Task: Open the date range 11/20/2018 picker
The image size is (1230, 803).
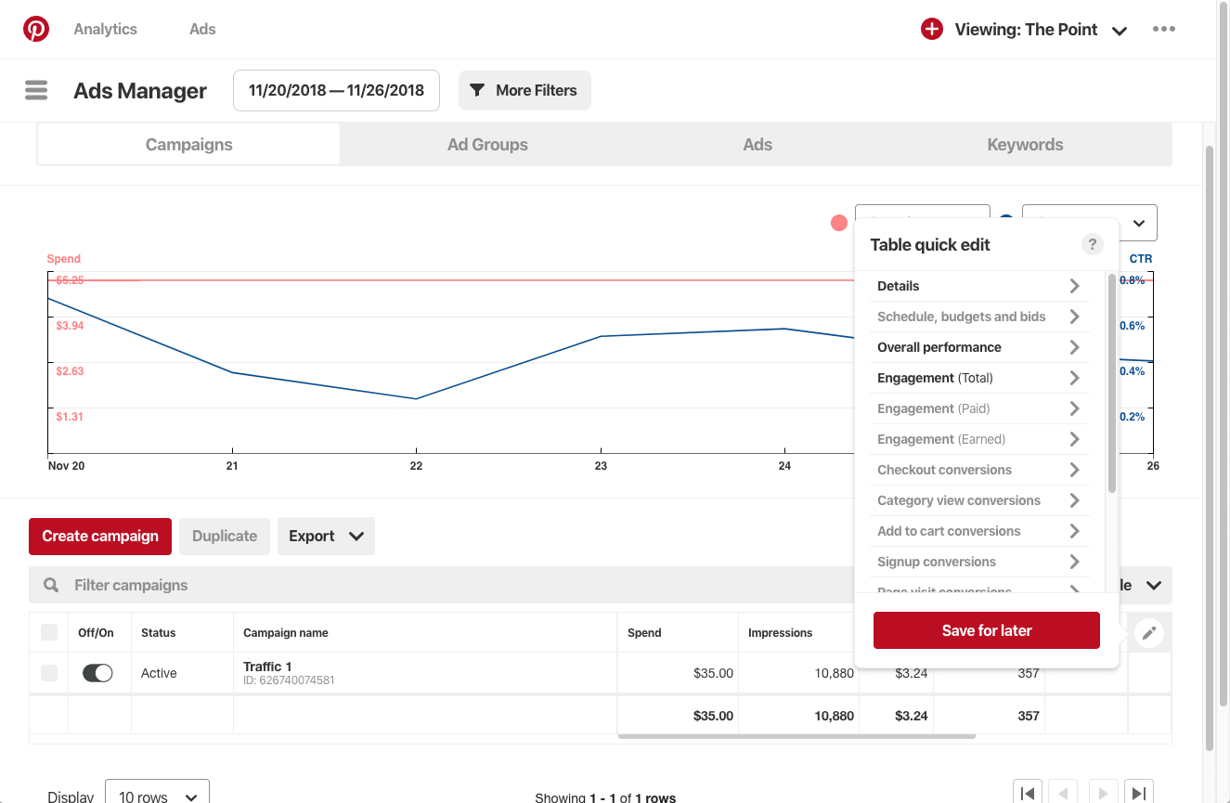Action: click(x=336, y=90)
